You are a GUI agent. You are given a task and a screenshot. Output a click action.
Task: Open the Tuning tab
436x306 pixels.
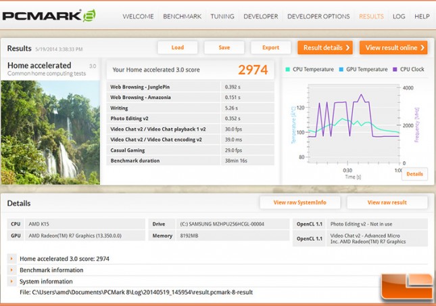click(222, 16)
